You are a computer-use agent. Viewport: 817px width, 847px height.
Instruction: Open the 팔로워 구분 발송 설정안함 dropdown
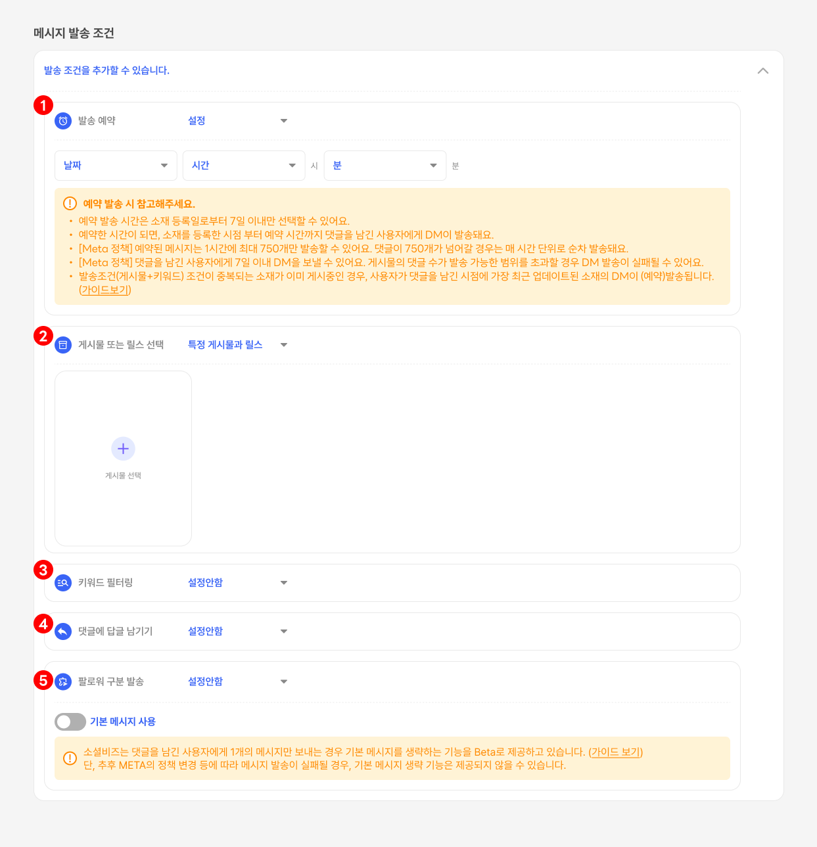237,681
